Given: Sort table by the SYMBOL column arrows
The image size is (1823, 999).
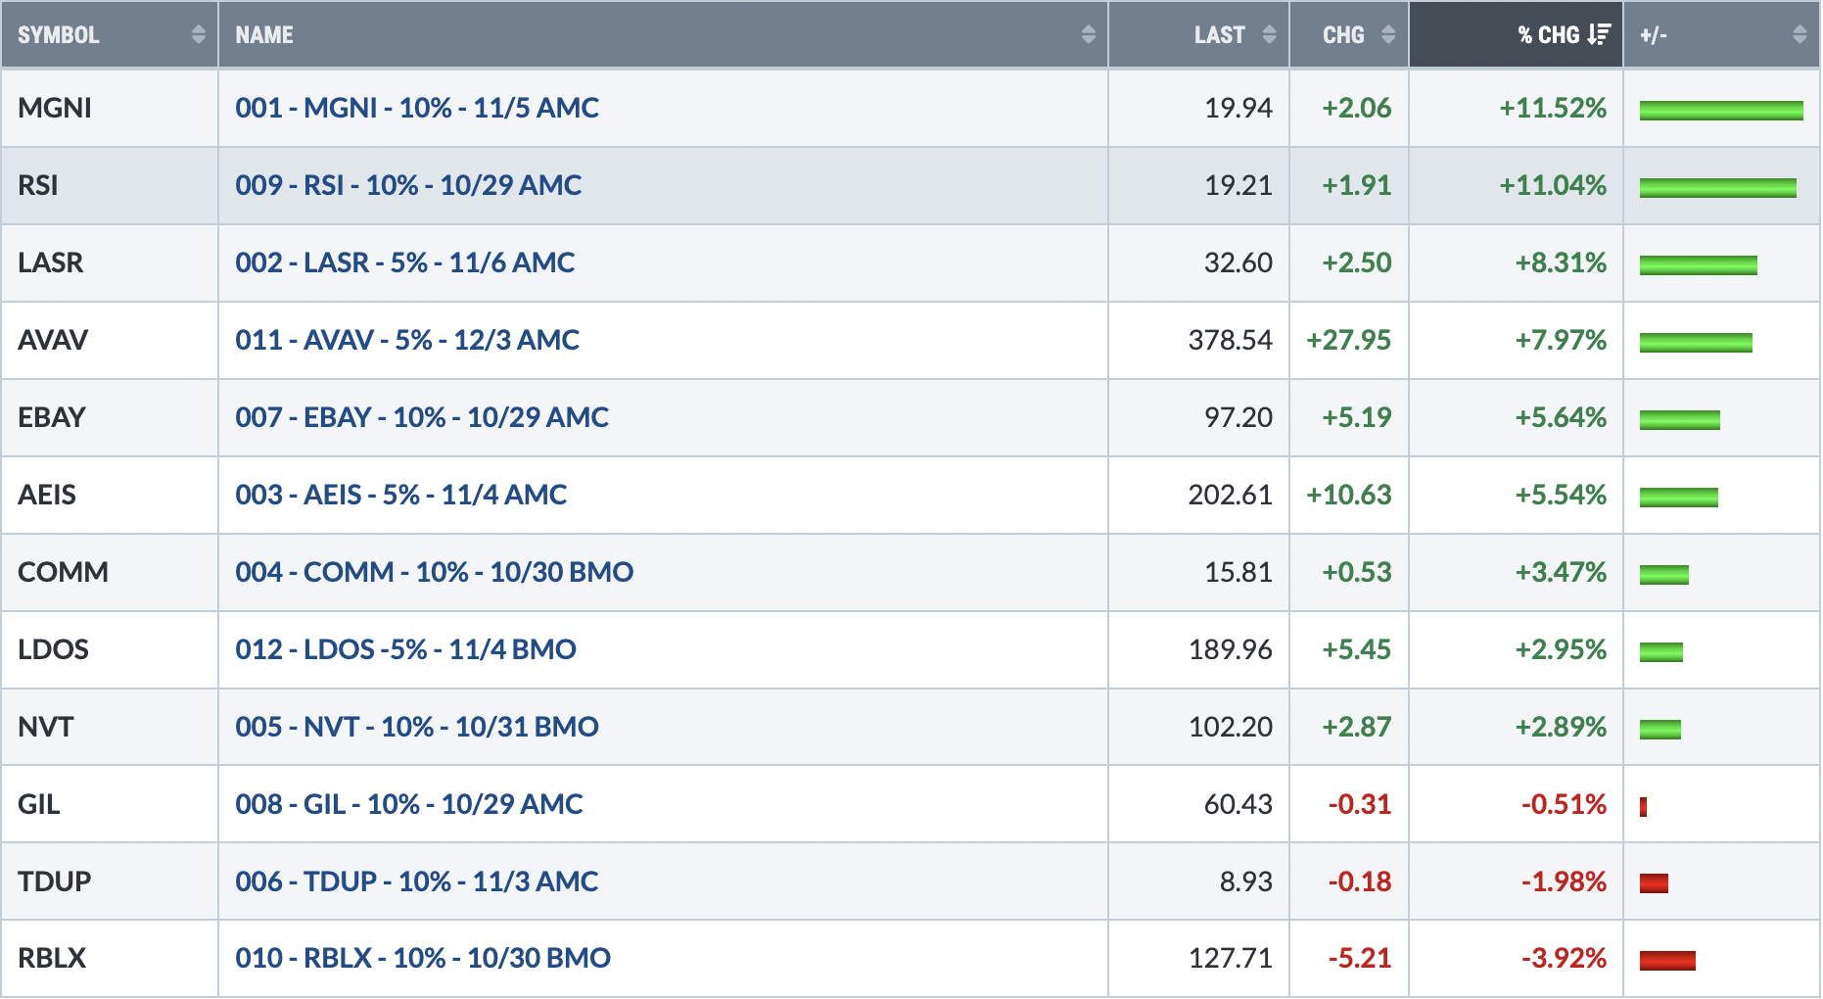Looking at the screenshot, I should 199,35.
